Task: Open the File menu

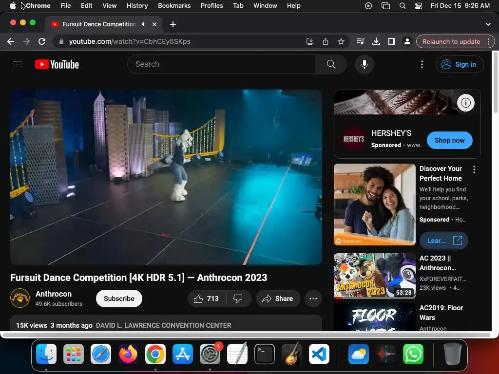Action: click(66, 6)
